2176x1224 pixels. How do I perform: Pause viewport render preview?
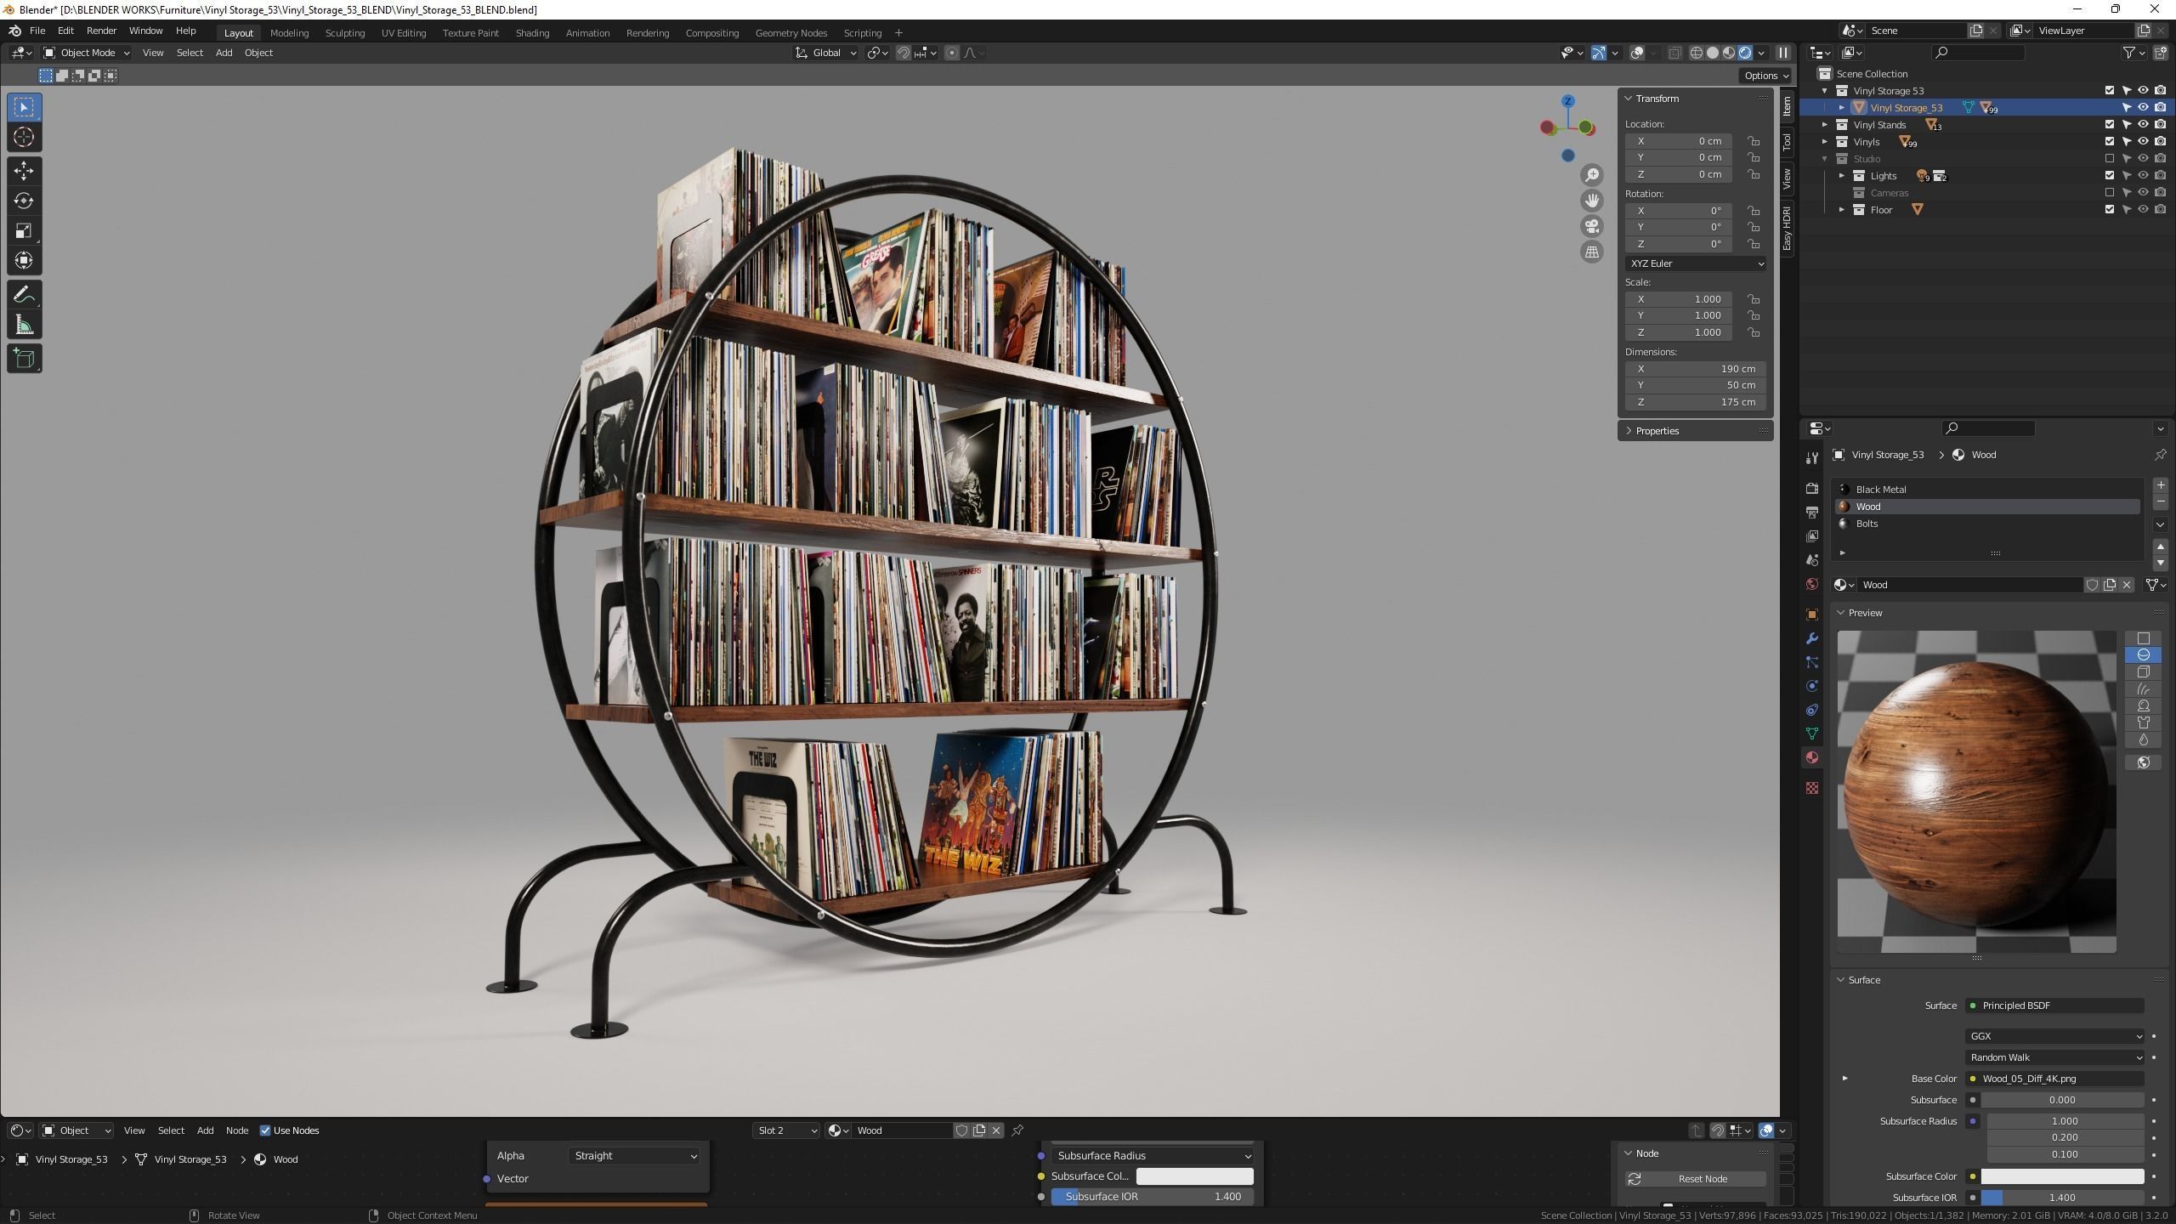point(1783,53)
